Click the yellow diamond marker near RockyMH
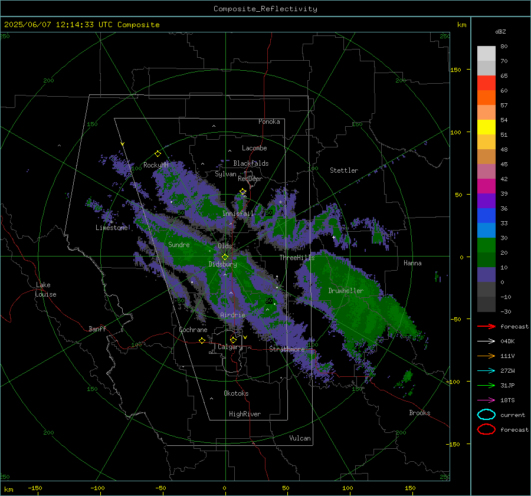This screenshot has width=531, height=496. 158,154
